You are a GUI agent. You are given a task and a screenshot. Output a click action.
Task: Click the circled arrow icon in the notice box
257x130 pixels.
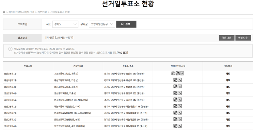(x=10, y=49)
